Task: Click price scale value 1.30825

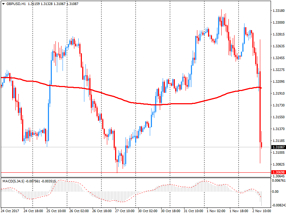Action: click(278, 164)
